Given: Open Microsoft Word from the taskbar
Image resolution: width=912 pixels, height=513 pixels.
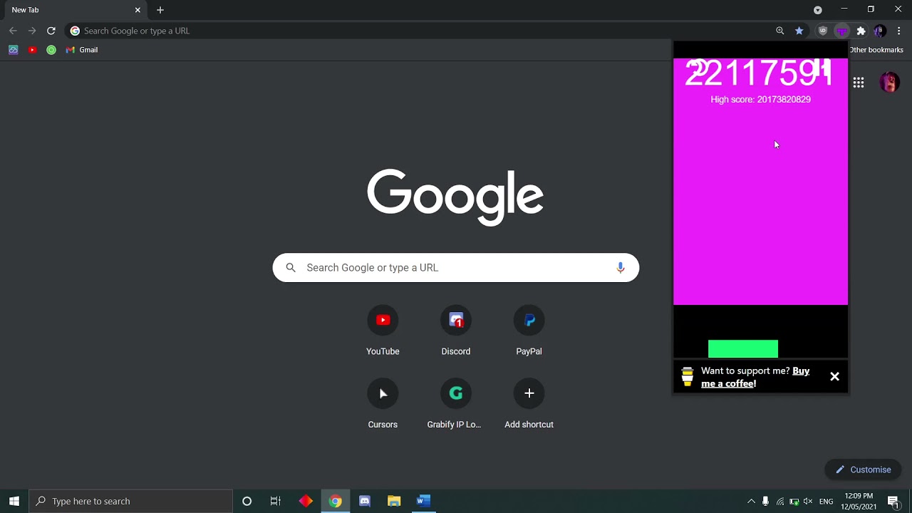Looking at the screenshot, I should tap(423, 501).
